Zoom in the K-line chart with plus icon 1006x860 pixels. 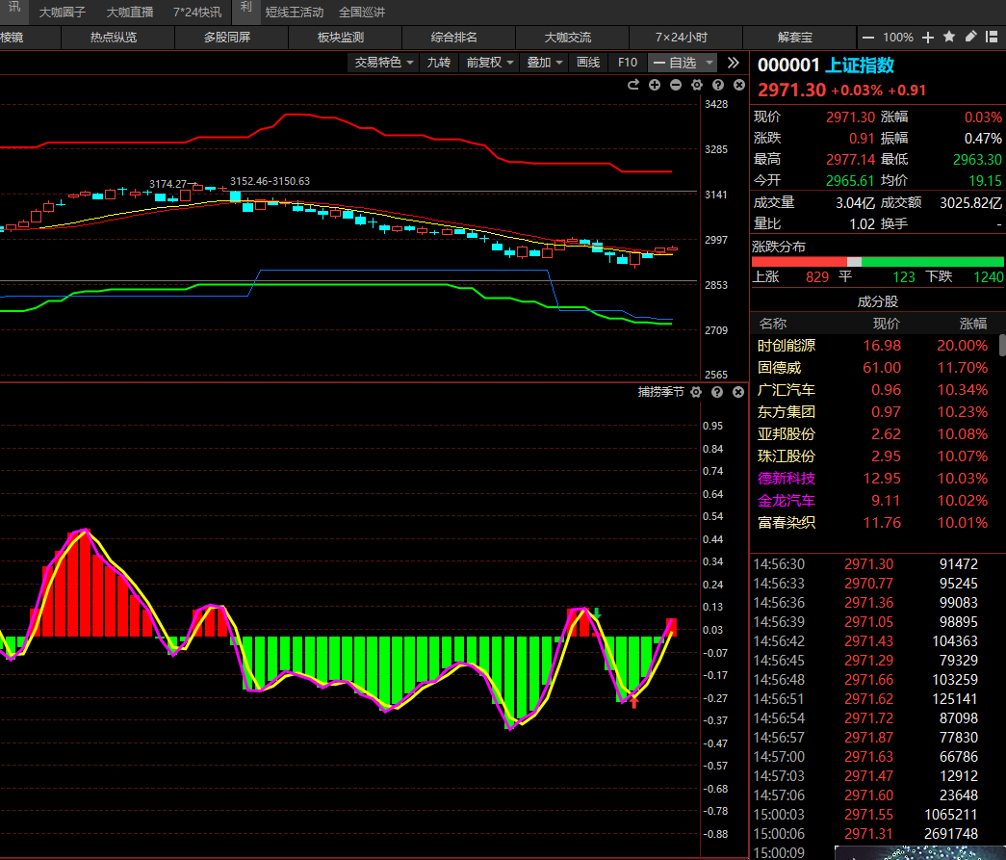655,85
